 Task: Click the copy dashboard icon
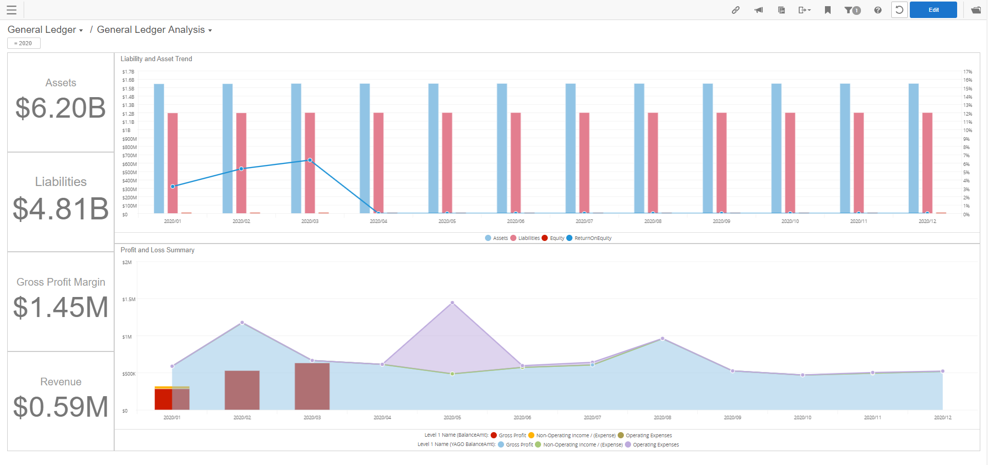click(781, 10)
